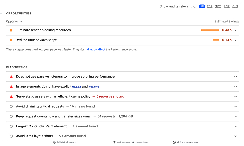Click the orange square beside render-blocking resources

[x=11, y=30]
